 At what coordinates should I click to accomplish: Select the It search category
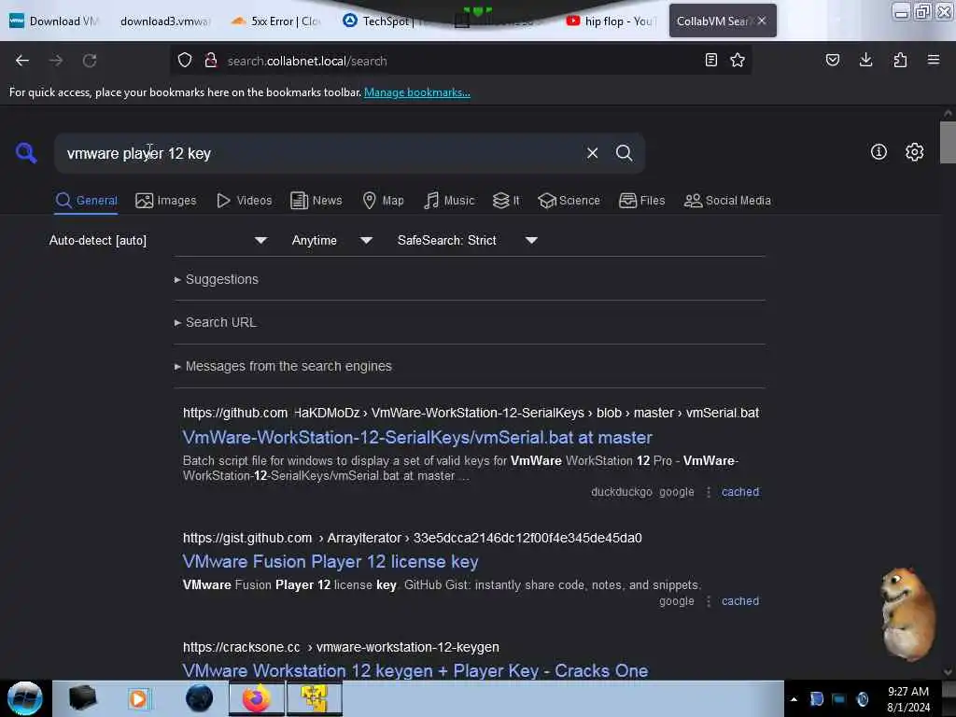click(x=505, y=201)
